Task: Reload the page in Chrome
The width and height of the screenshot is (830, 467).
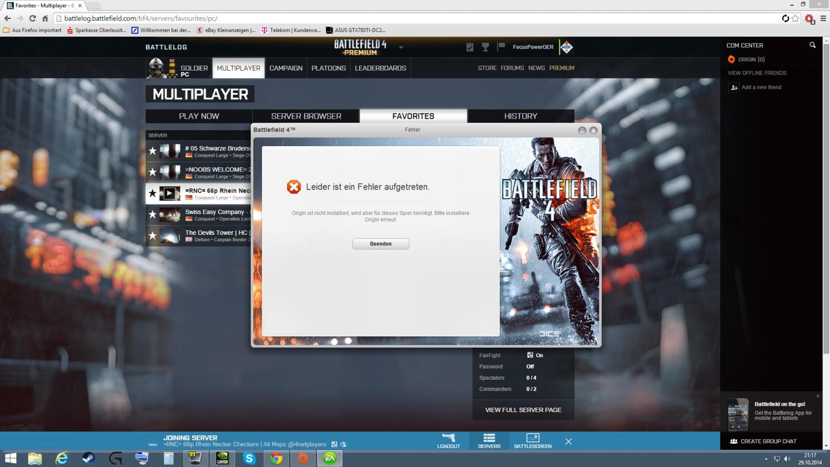Action: click(32, 19)
